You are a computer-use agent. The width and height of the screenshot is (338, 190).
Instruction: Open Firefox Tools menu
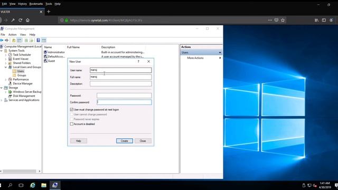tap(49, 4)
